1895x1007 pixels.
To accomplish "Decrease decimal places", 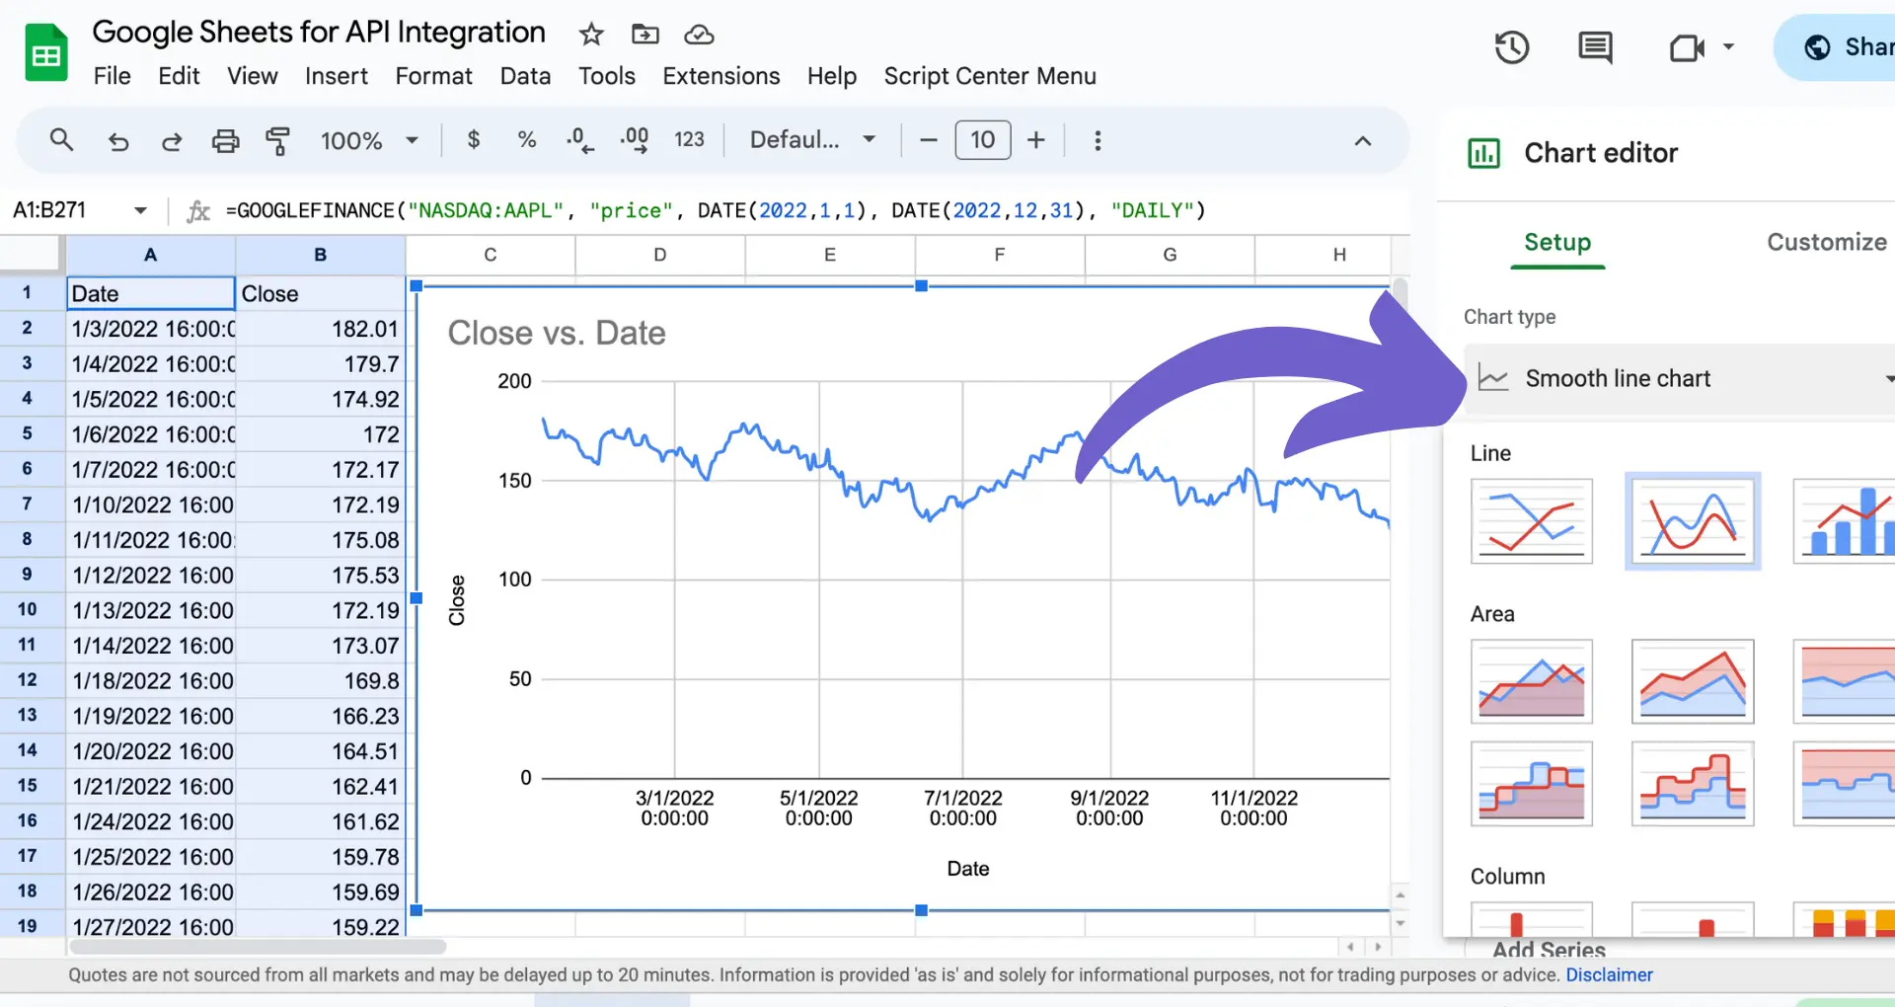I will (580, 140).
